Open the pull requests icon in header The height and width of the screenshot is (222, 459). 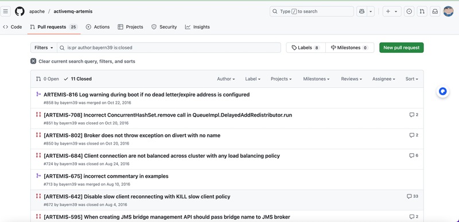click(422, 11)
